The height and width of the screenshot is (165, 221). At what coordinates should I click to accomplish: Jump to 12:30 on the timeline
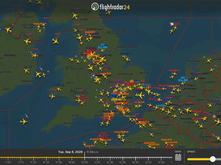click(122, 162)
